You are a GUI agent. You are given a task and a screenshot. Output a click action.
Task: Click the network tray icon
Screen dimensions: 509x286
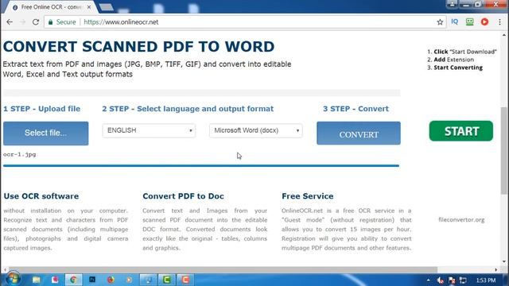tap(463, 280)
